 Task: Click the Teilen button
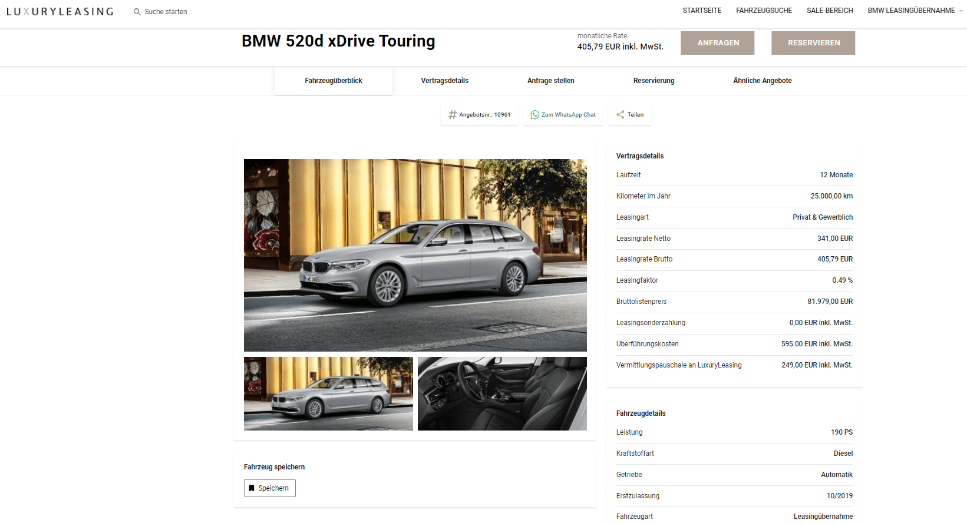[x=630, y=115]
